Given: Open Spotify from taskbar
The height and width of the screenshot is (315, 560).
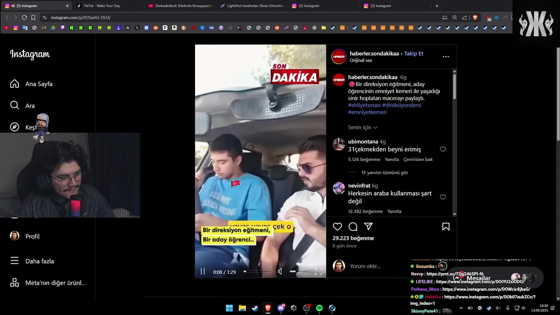Looking at the screenshot, I should pyautogui.click(x=319, y=308).
